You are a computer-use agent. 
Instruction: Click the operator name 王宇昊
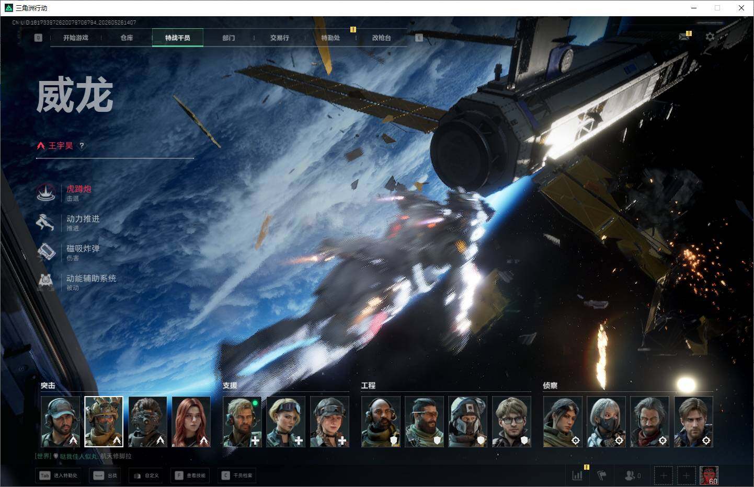(61, 145)
